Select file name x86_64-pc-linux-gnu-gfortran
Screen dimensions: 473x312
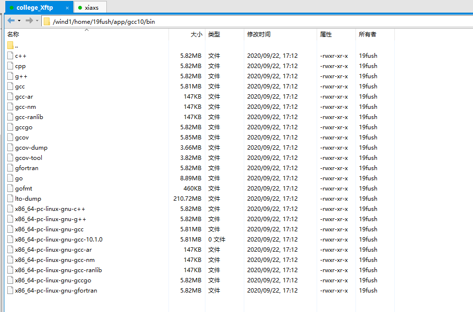coord(56,291)
